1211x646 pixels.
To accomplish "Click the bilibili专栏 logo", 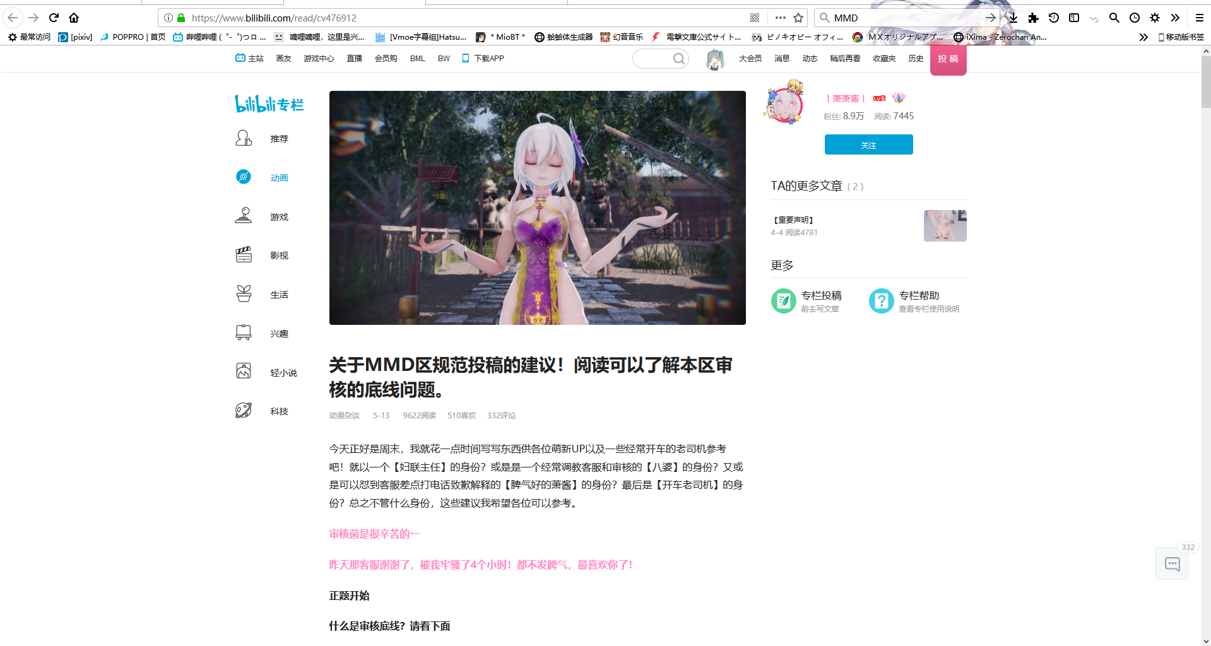I will [x=269, y=103].
